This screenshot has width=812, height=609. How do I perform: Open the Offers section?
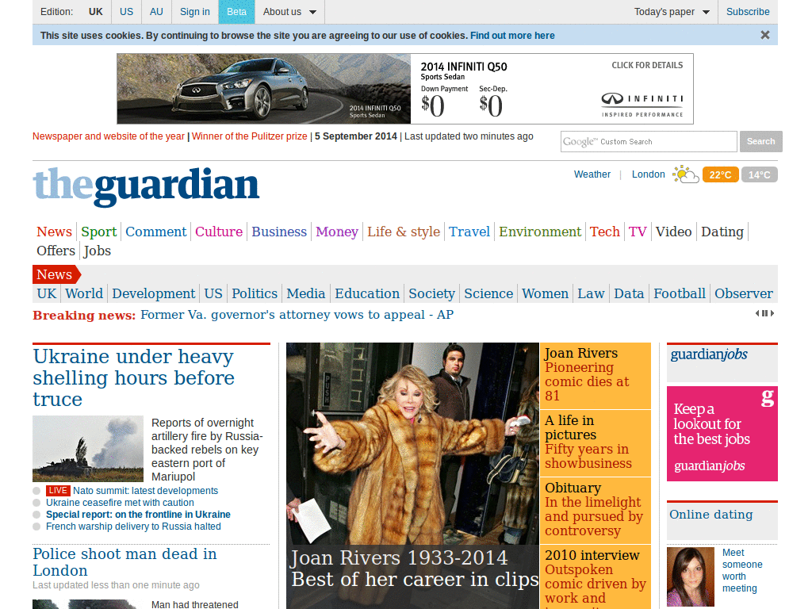[56, 251]
